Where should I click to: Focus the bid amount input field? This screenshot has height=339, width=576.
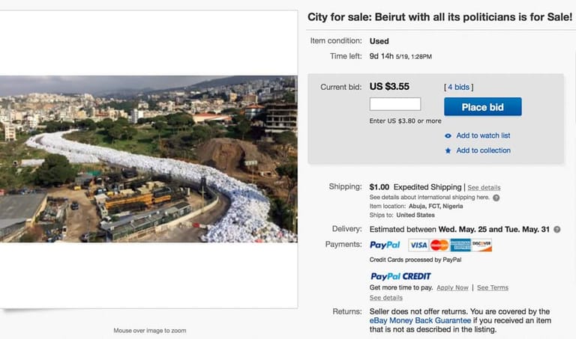pos(395,105)
